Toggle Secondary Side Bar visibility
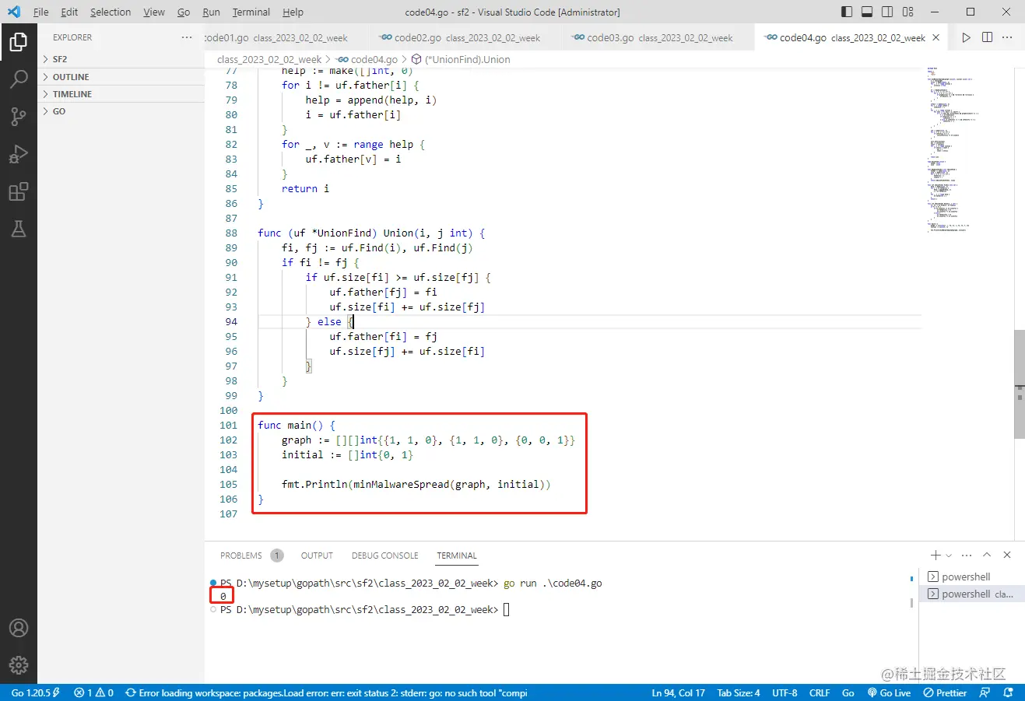Screen dimensions: 1025x701 (887, 12)
